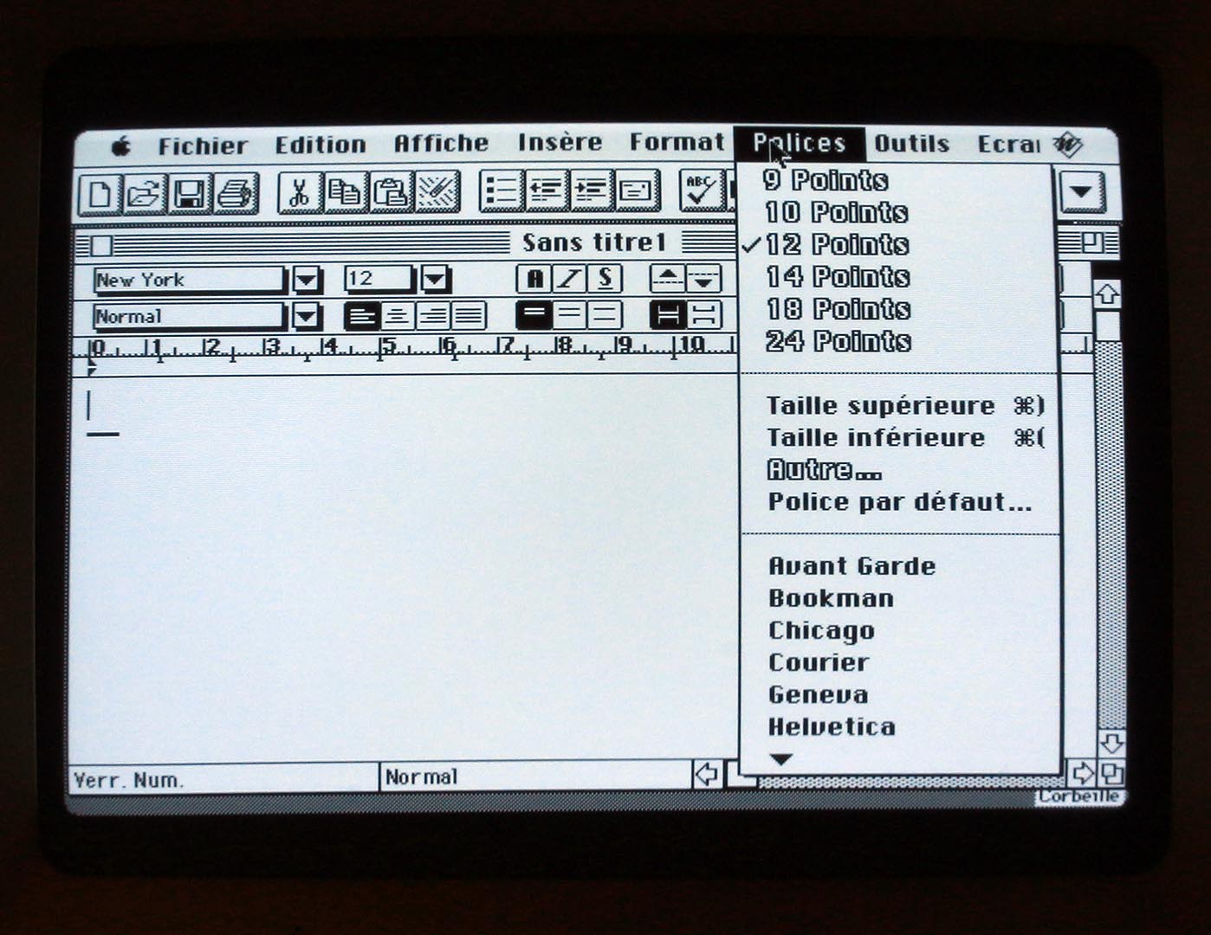Click the zoom box in the title bar
The image size is (1211, 935).
point(1092,243)
